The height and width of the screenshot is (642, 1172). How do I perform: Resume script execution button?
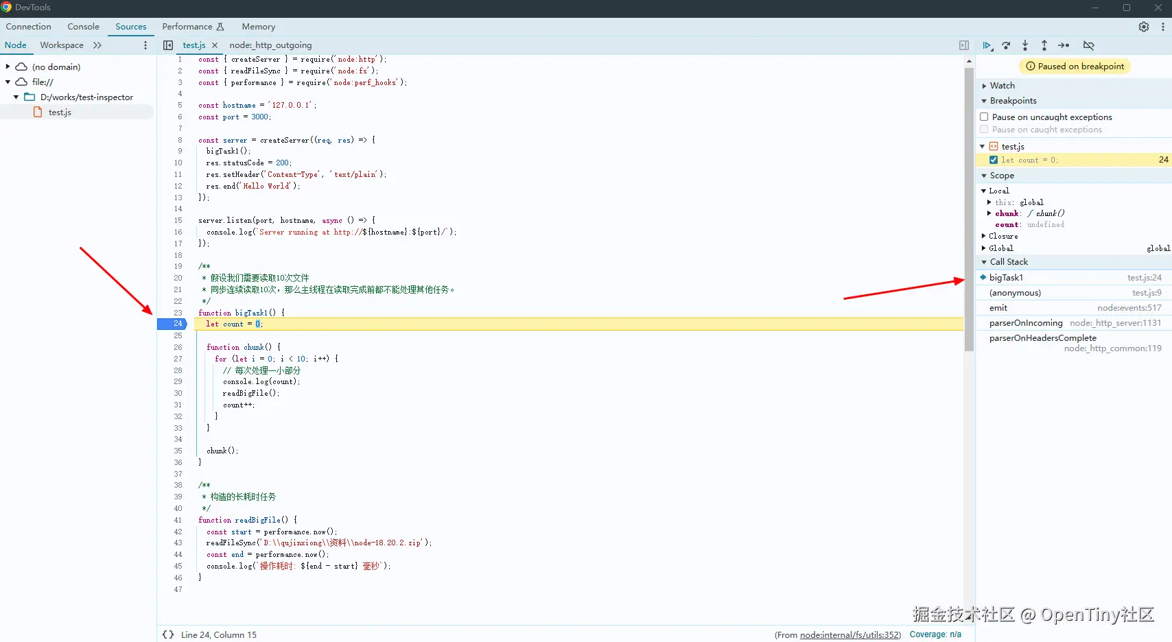(987, 45)
